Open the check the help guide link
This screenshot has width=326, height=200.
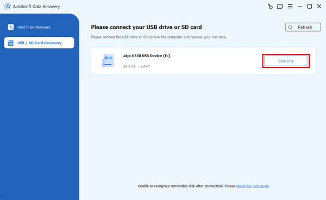(253, 186)
